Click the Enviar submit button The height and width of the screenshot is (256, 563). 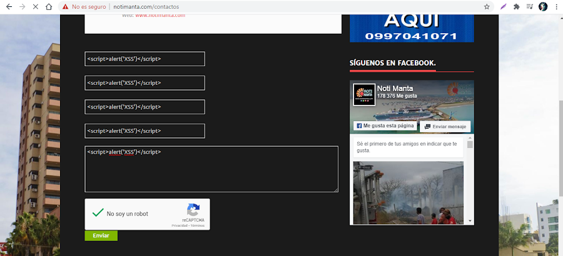[x=101, y=235]
